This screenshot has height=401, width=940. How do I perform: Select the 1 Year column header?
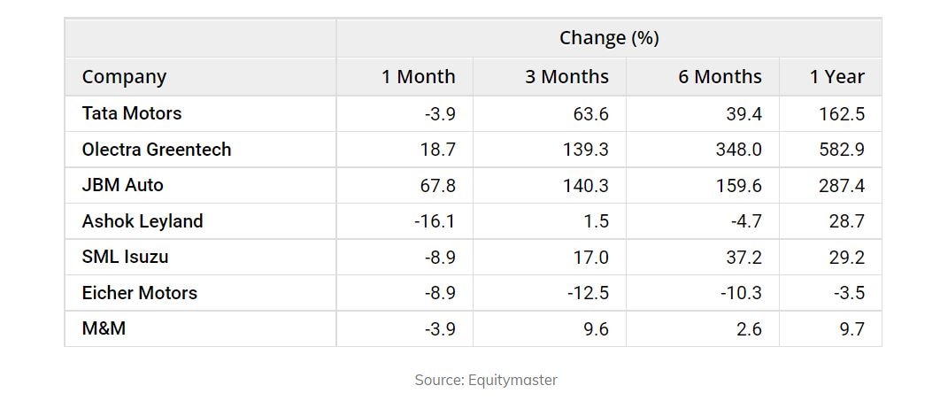point(836,77)
